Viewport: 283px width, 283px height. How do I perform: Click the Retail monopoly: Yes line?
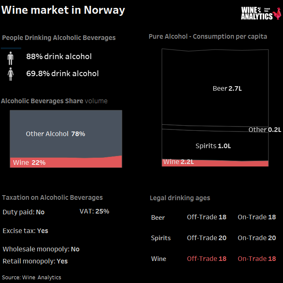(x=35, y=261)
